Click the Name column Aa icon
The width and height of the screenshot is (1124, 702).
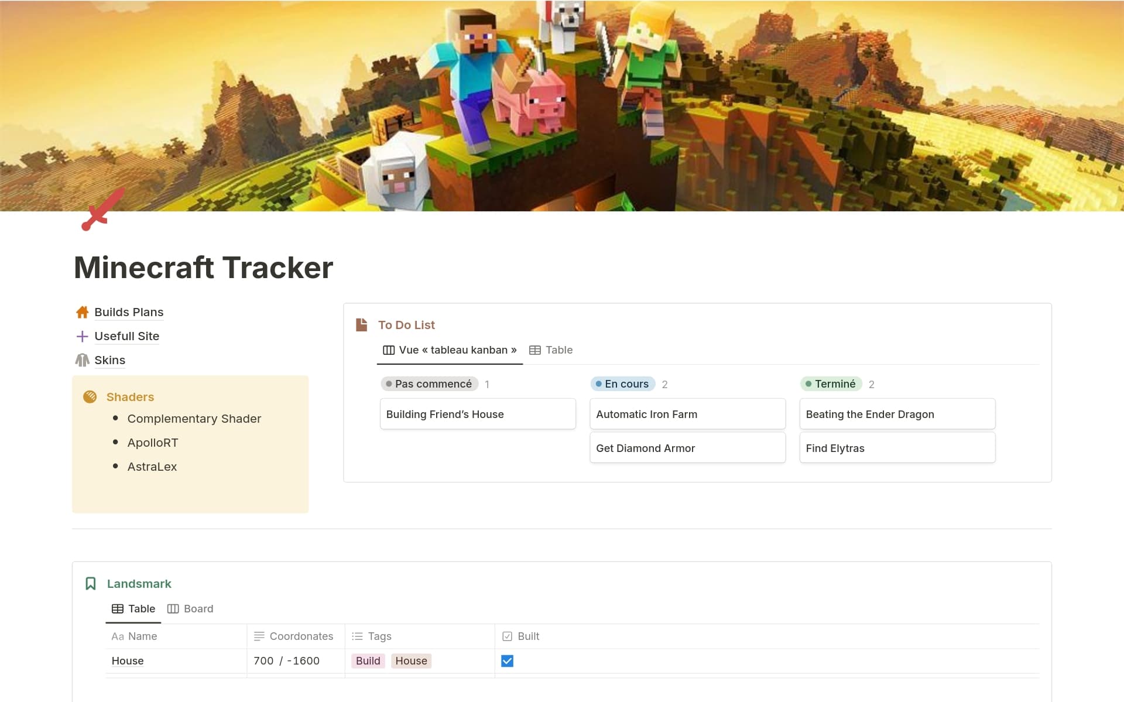[118, 636]
